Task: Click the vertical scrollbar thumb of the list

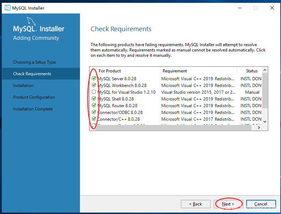Action: coord(265,90)
